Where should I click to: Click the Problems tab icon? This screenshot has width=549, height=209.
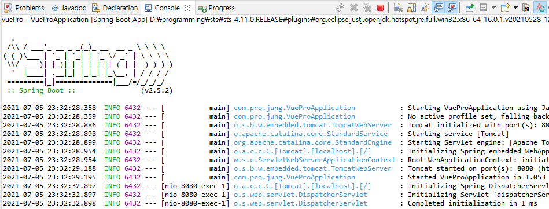click(9, 8)
